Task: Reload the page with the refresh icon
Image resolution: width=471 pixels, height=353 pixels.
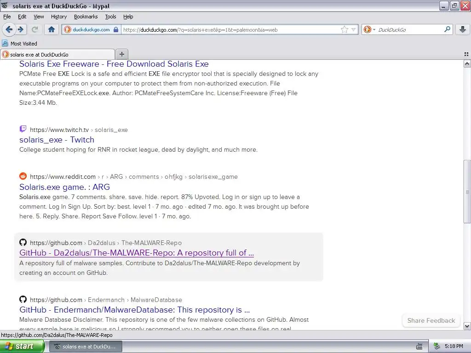Action: [x=35, y=29]
